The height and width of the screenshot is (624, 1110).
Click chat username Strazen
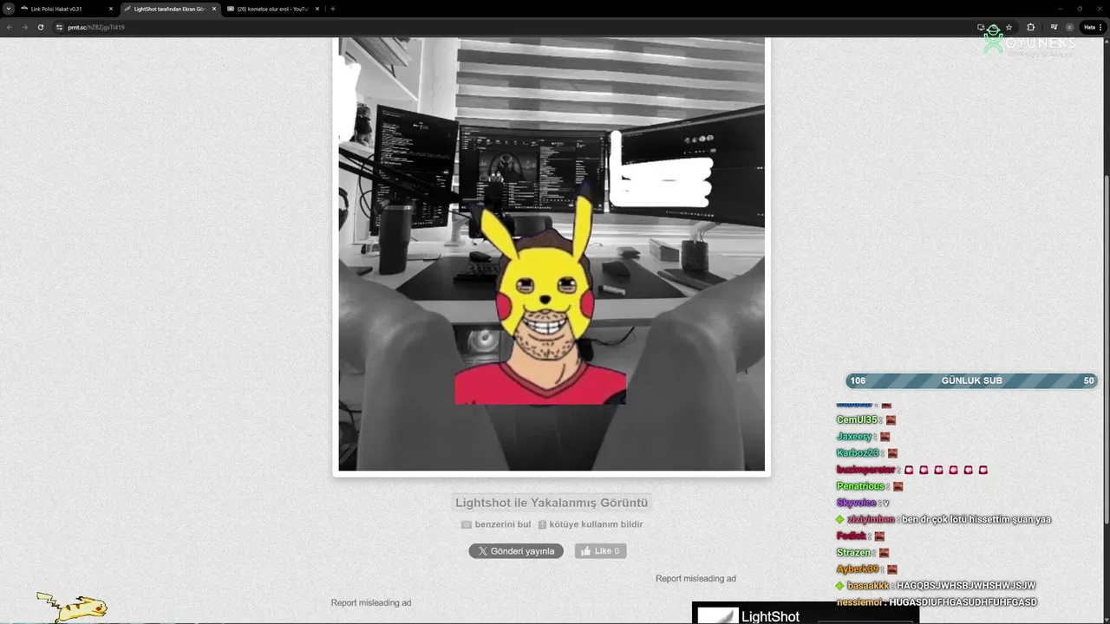point(854,552)
